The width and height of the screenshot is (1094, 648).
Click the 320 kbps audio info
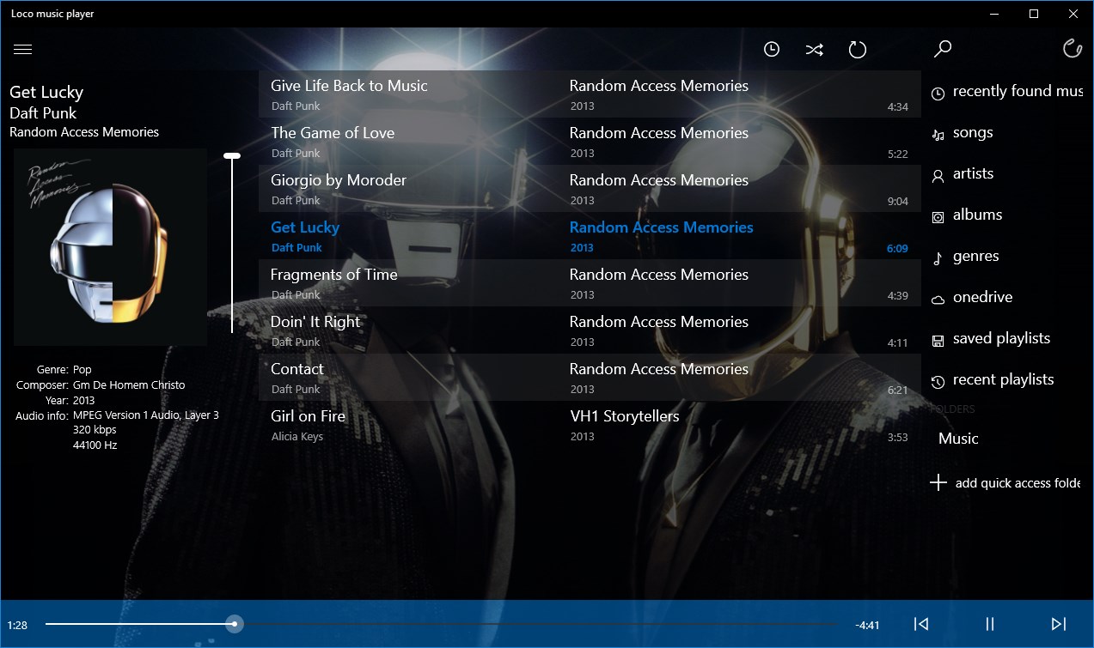click(x=95, y=430)
